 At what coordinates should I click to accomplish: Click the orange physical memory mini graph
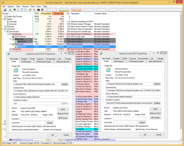76,10
